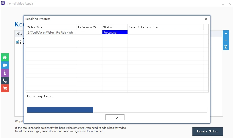The height and width of the screenshot is (139, 234).
Task: Click the trash delete all icon
Action: (226, 47)
